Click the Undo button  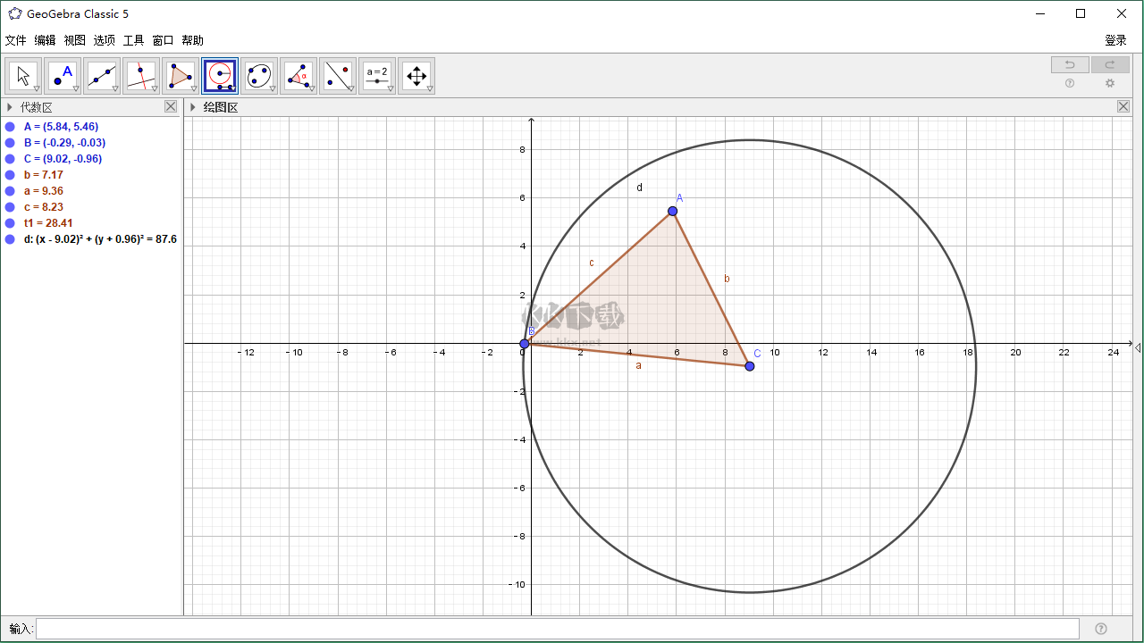(x=1070, y=64)
